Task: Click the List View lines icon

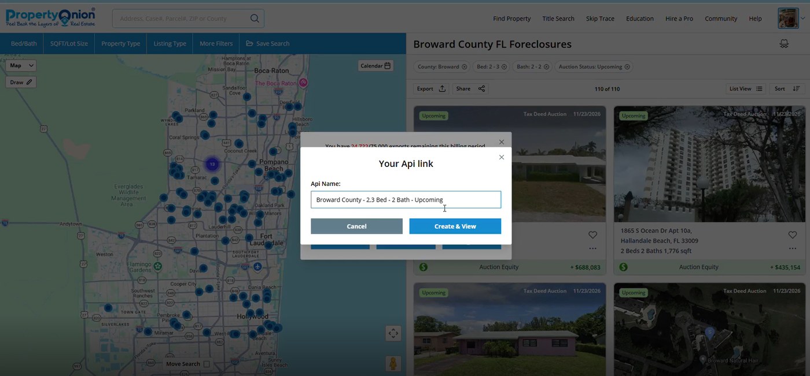Action: (759, 88)
